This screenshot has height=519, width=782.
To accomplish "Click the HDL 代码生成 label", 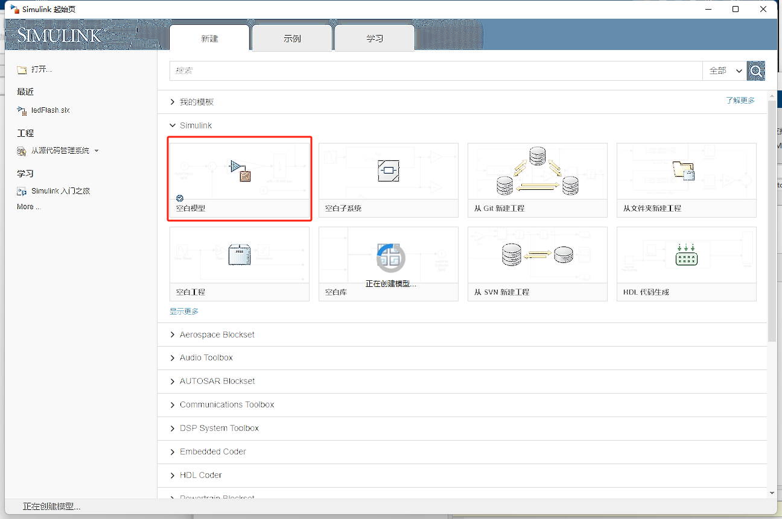I will point(646,292).
